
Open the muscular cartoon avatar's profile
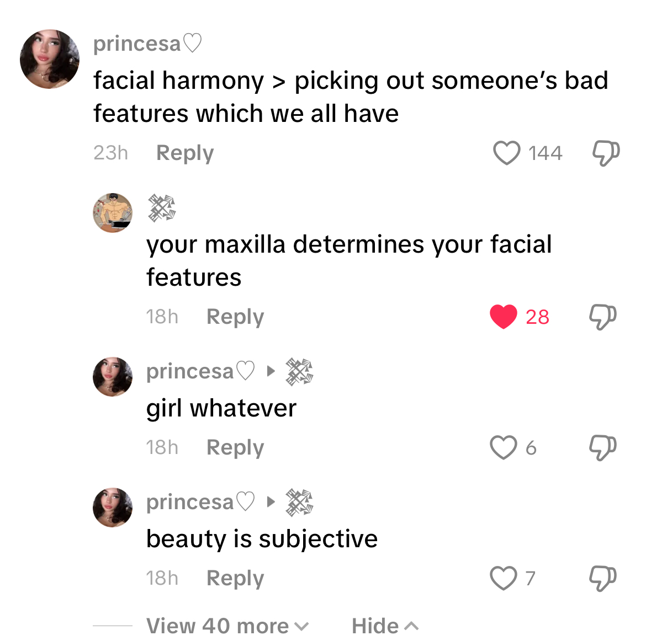click(113, 213)
